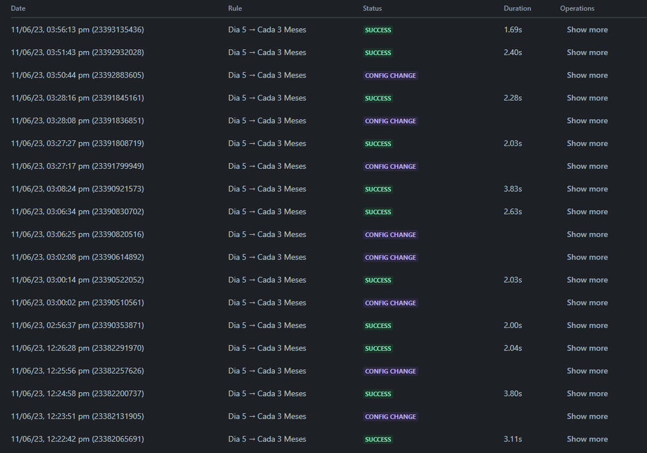The image size is (647, 453).
Task: Expand Show more for run 23390522052
Action: pyautogui.click(x=587, y=280)
